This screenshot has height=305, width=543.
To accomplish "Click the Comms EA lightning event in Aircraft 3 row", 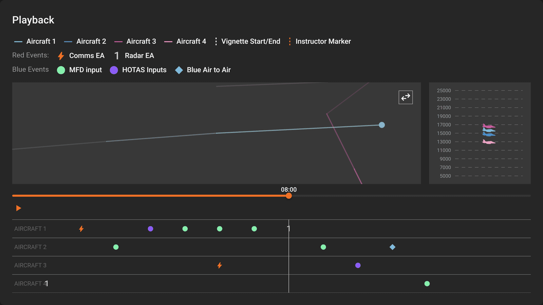I will [220, 265].
